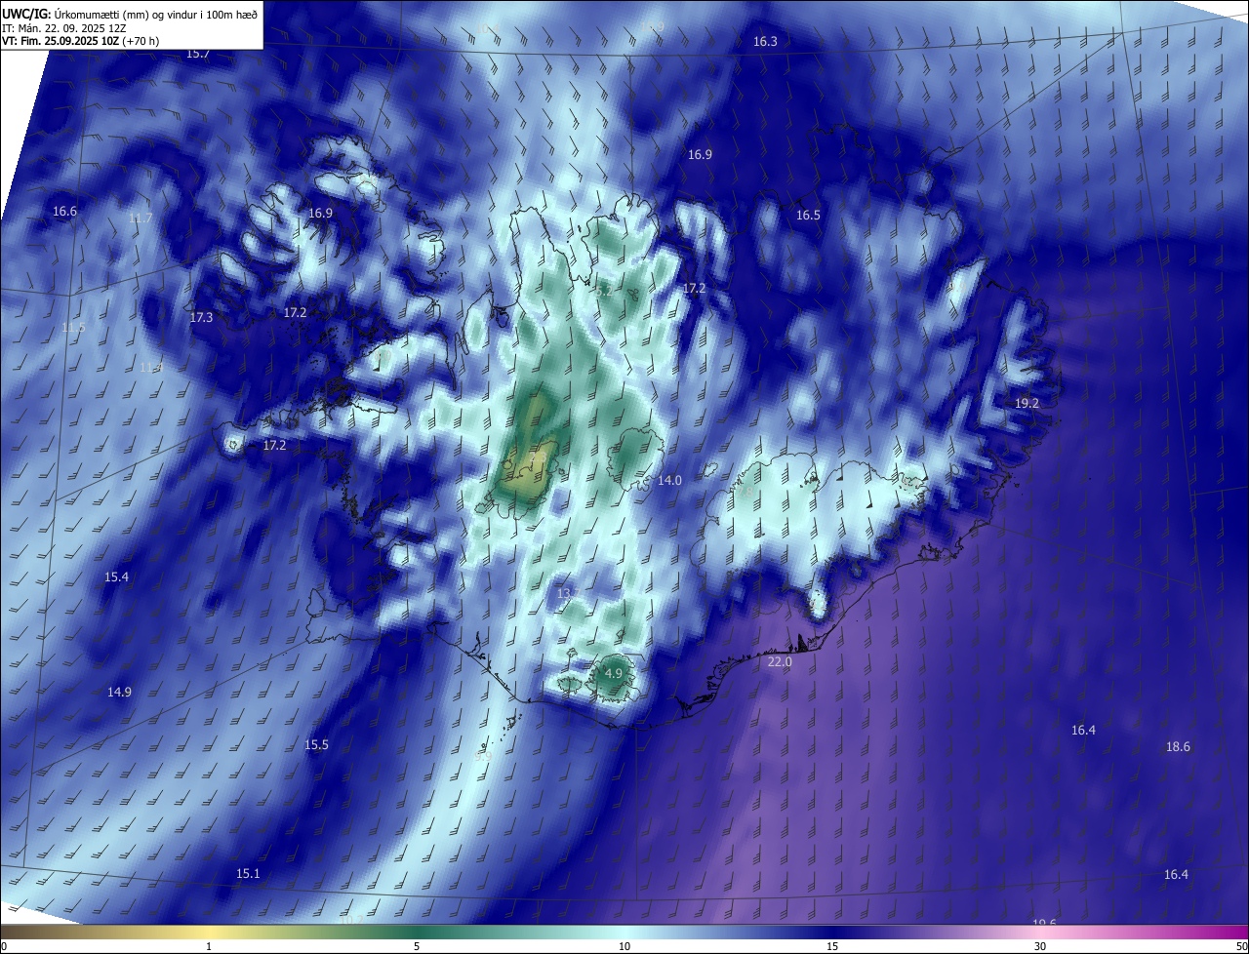Pick the 15.5 value label on the map
The image size is (1249, 954).
316,745
